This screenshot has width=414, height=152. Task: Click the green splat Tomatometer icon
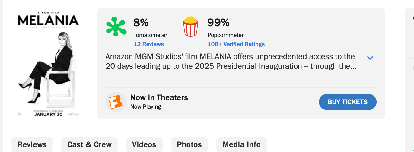pyautogui.click(x=116, y=27)
